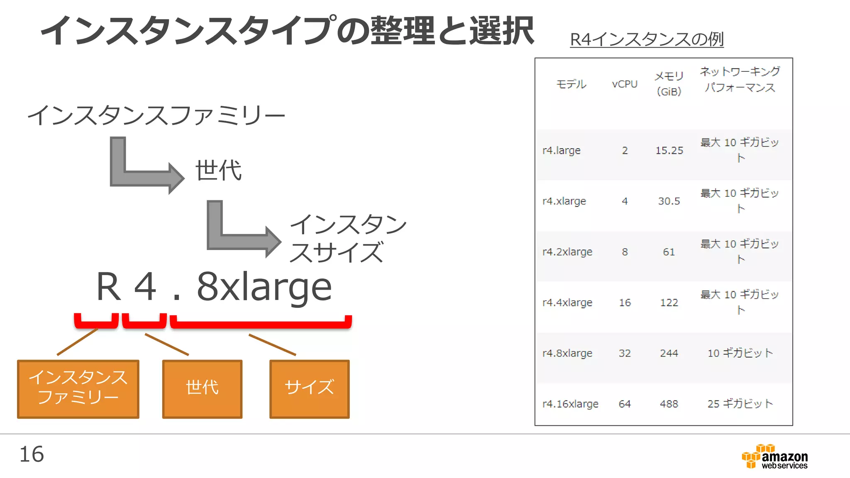
Task: Click the slide page number 16
Action: click(x=32, y=454)
